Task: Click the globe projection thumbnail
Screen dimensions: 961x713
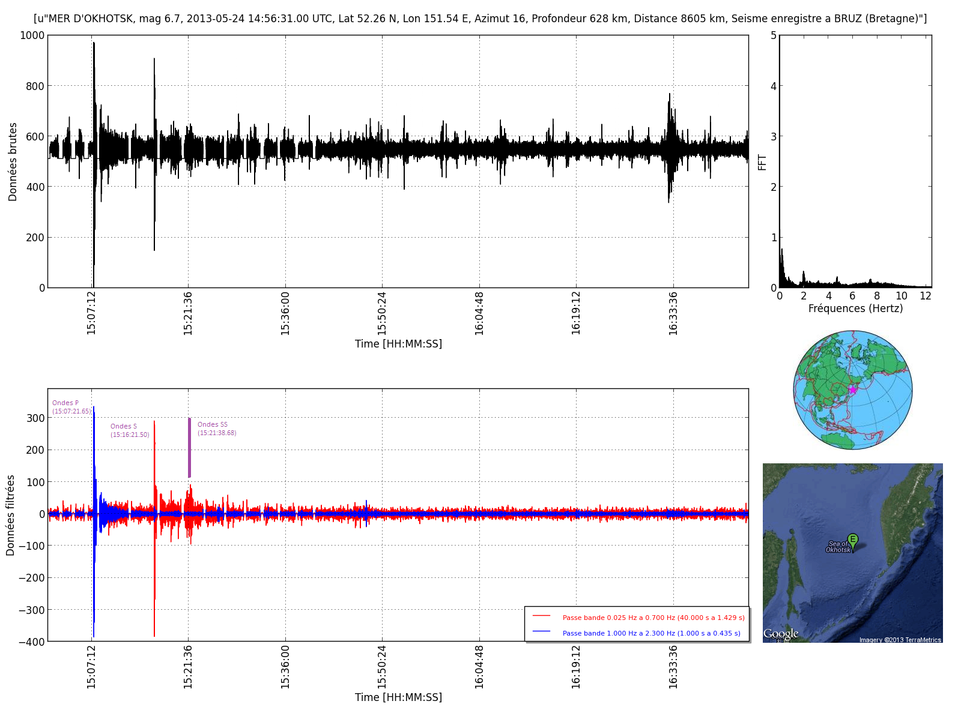Action: 852,390
